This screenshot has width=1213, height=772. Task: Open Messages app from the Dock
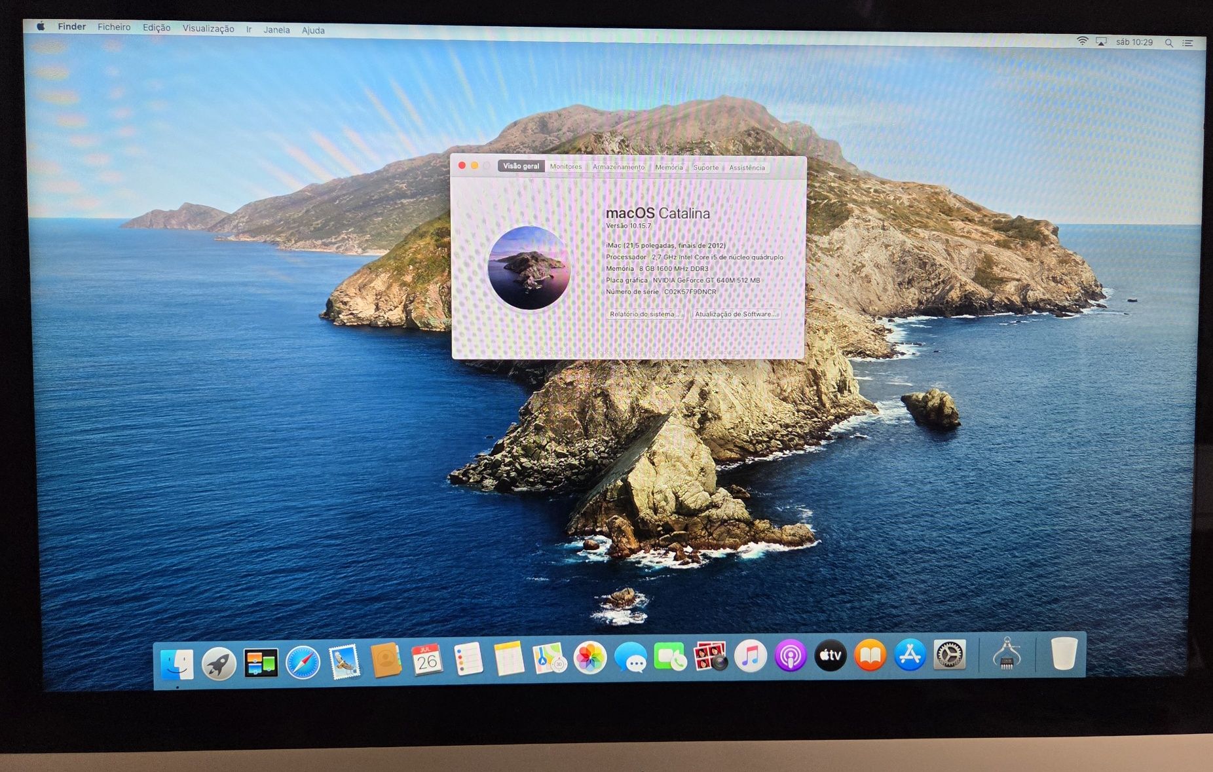630,657
